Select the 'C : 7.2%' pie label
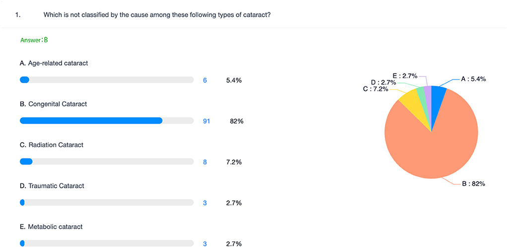Viewport: 507px width, 248px height. point(375,88)
